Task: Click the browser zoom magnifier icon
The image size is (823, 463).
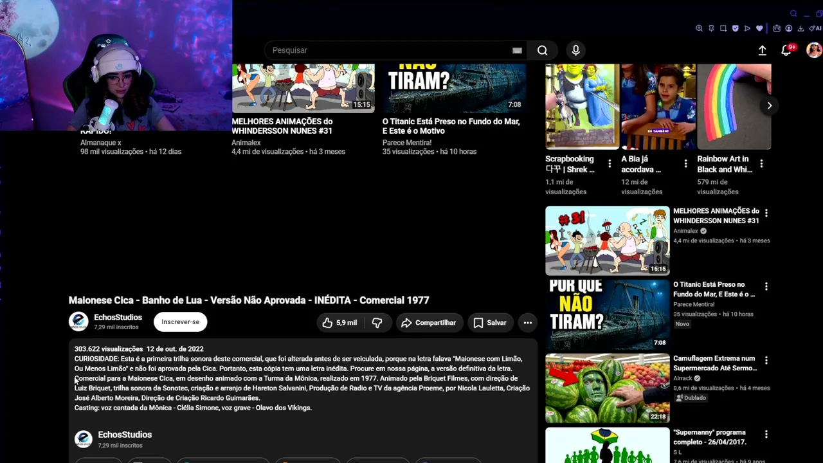Action: point(699,28)
